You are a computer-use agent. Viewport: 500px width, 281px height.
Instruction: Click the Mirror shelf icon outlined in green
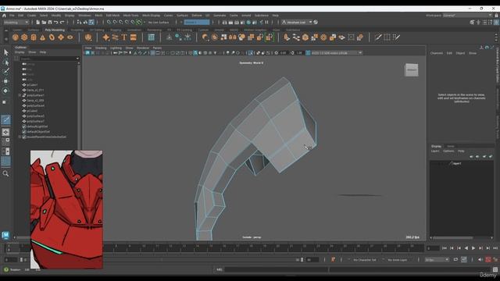[270, 37]
